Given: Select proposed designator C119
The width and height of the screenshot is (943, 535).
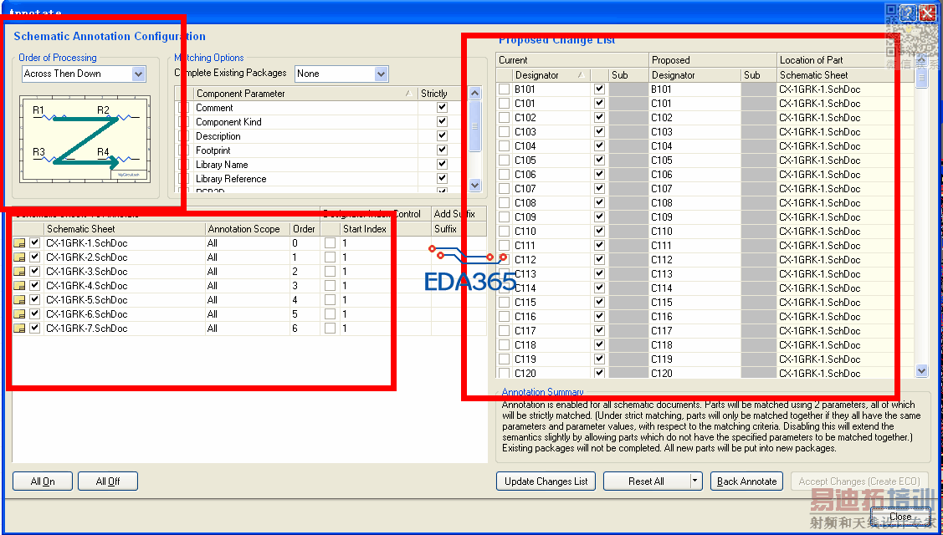Looking at the screenshot, I should click(662, 359).
